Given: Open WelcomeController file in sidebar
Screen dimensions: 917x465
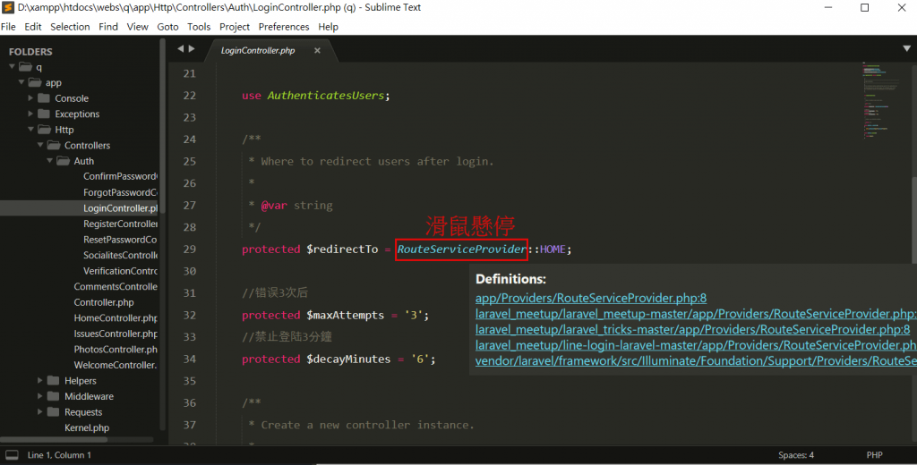Looking at the screenshot, I should pyautogui.click(x=116, y=365).
